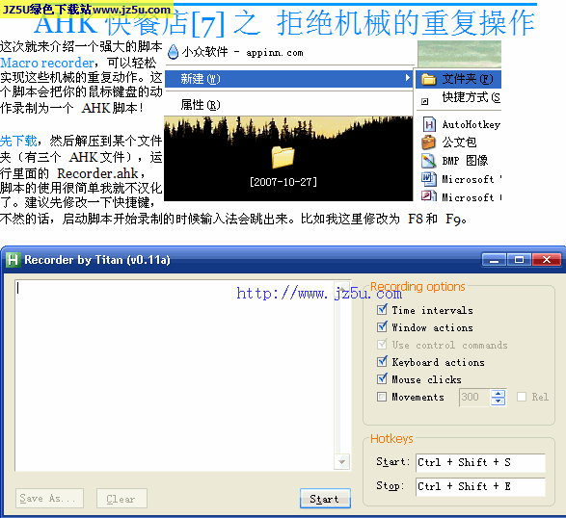Click the script text scrollbar down arrow
The image size is (566, 518).
click(342, 462)
